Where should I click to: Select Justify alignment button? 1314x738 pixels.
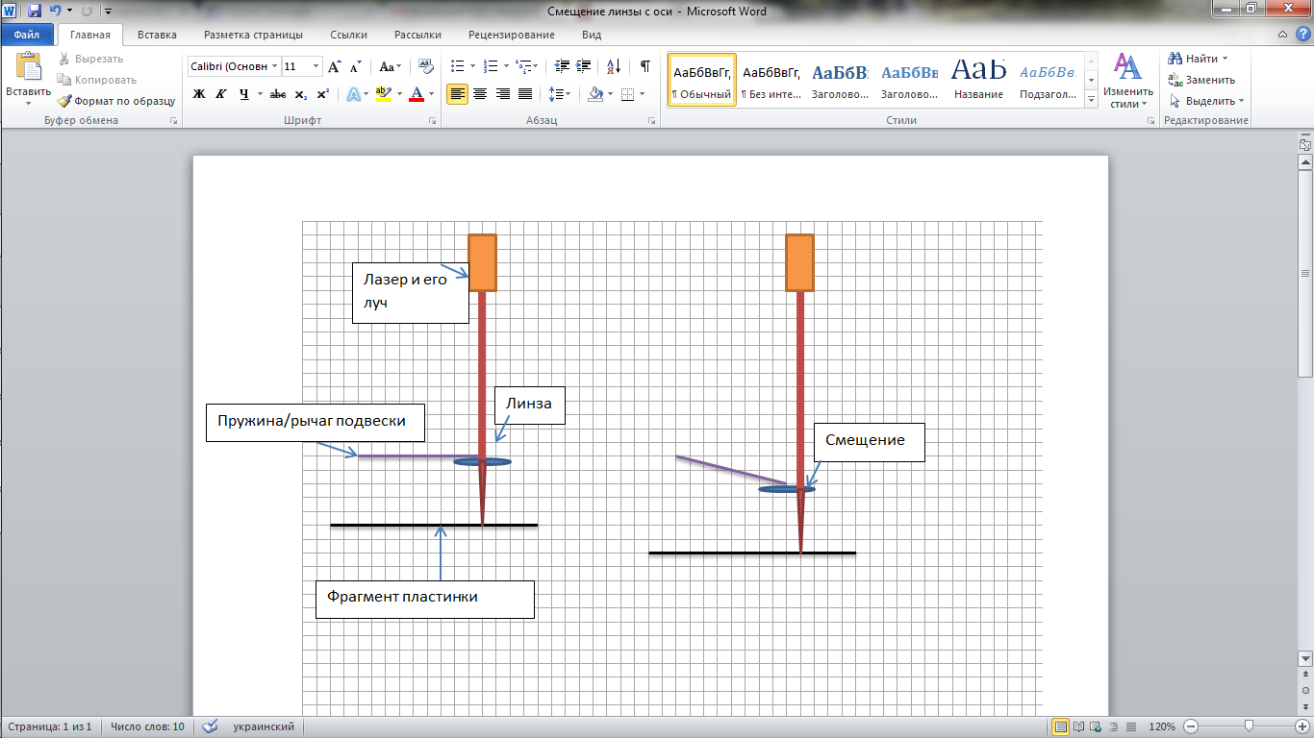[x=524, y=94]
